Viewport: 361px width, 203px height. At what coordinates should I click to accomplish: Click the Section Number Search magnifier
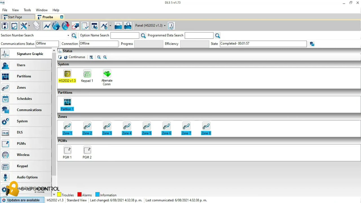coord(74,36)
